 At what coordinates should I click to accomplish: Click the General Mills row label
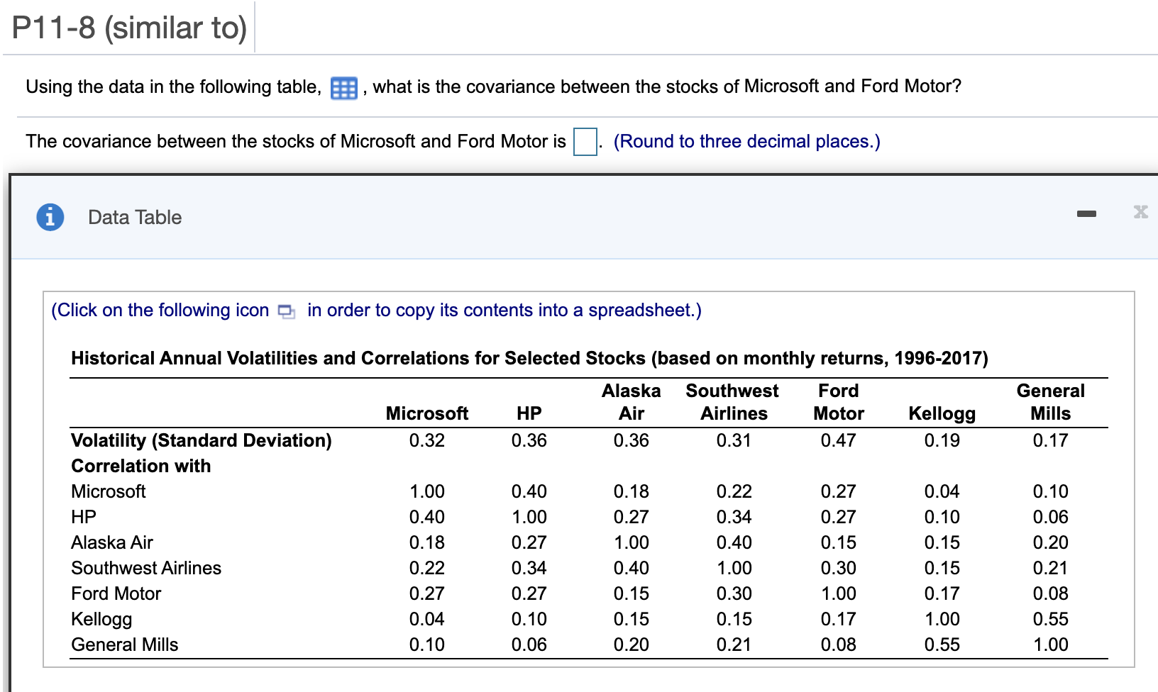click(125, 644)
